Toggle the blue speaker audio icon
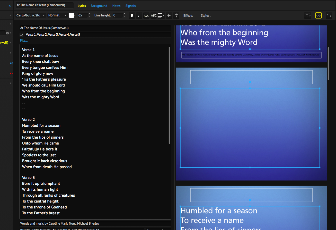336x230 pixels. tap(11, 63)
